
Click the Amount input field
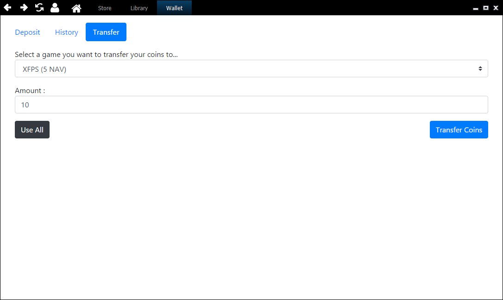click(251, 105)
